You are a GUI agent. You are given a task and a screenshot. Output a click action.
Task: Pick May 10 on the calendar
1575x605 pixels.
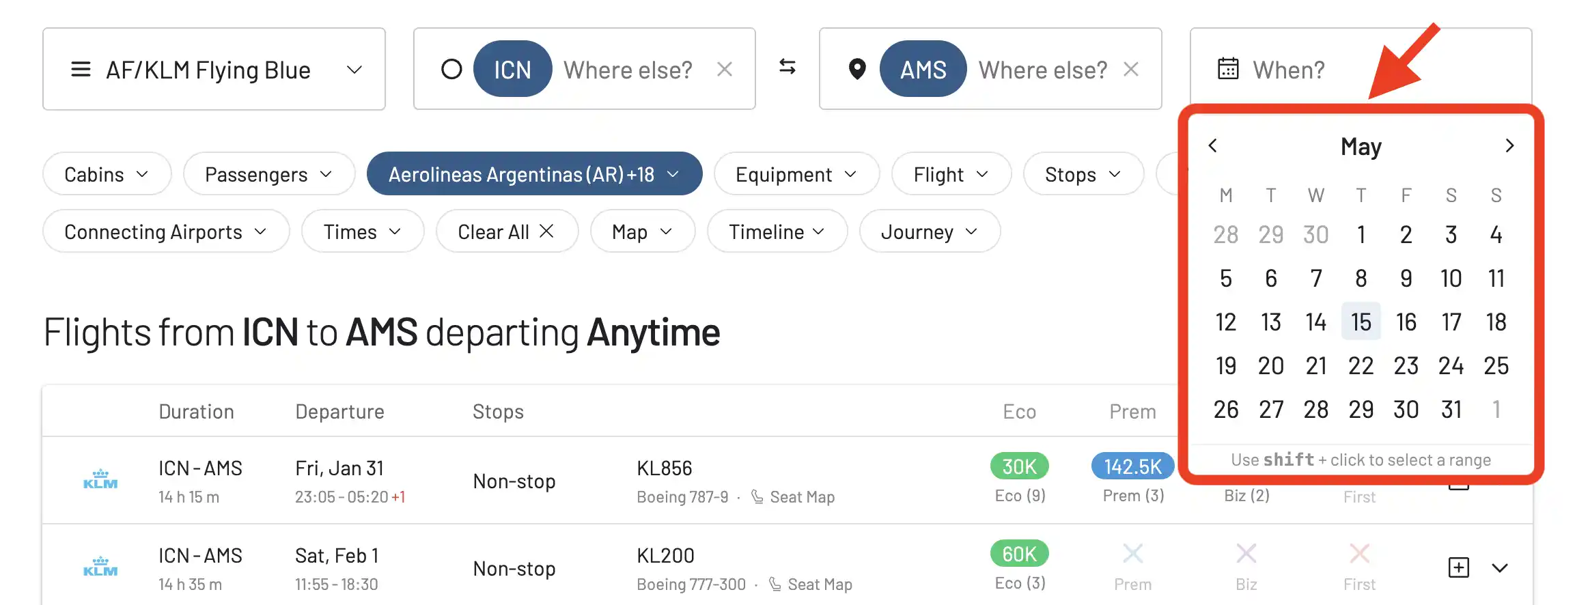pos(1451,278)
